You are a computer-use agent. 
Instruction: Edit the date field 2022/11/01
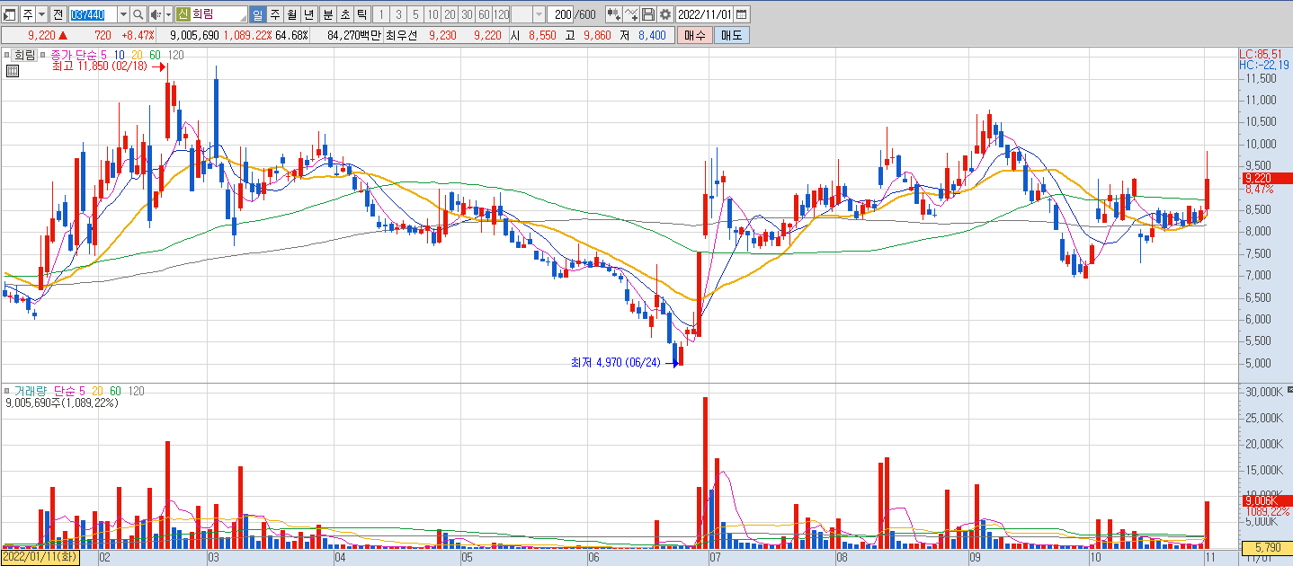[704, 14]
